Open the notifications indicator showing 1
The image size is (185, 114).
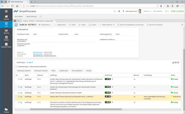[167, 11]
